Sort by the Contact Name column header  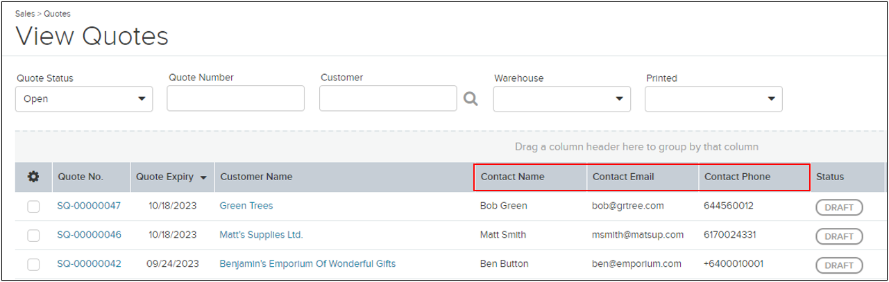[x=531, y=177]
